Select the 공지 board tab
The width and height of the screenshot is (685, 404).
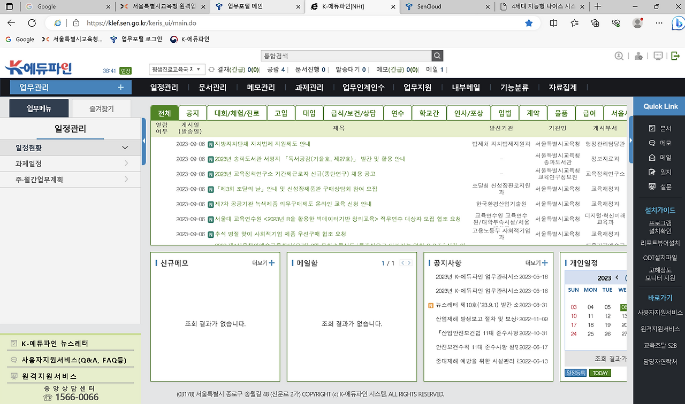[193, 113]
